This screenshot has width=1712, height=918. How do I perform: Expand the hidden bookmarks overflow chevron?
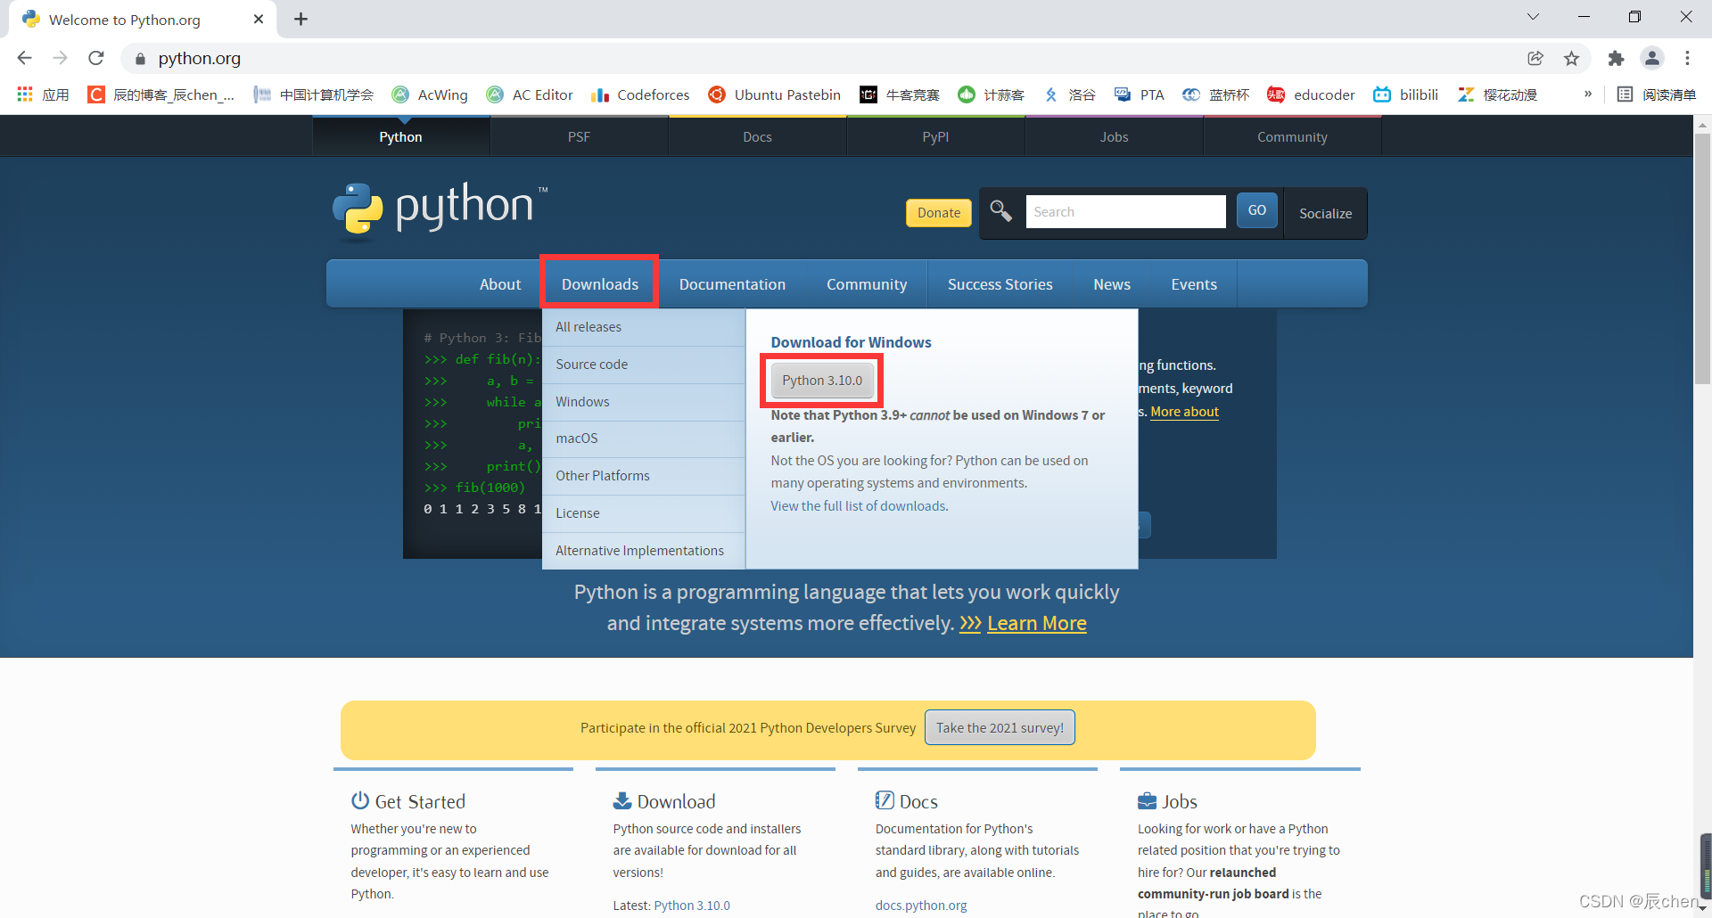(x=1587, y=94)
